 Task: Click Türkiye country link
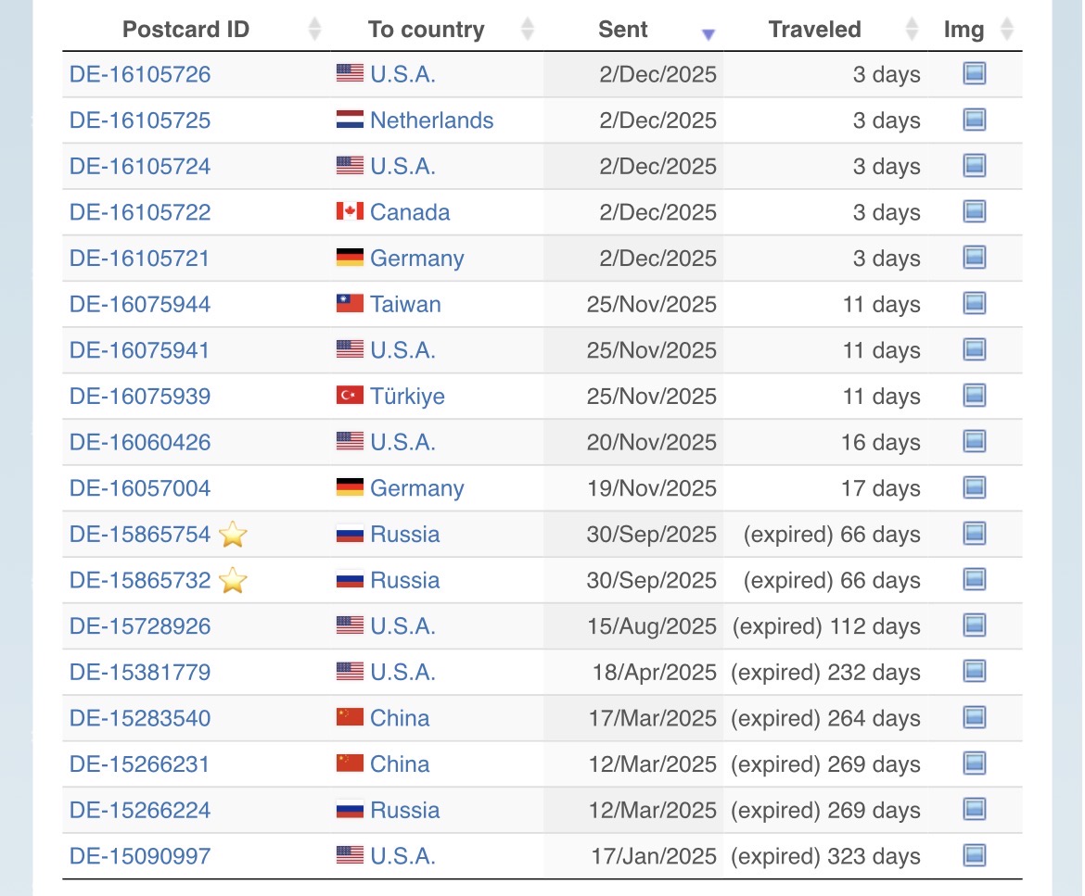click(407, 397)
